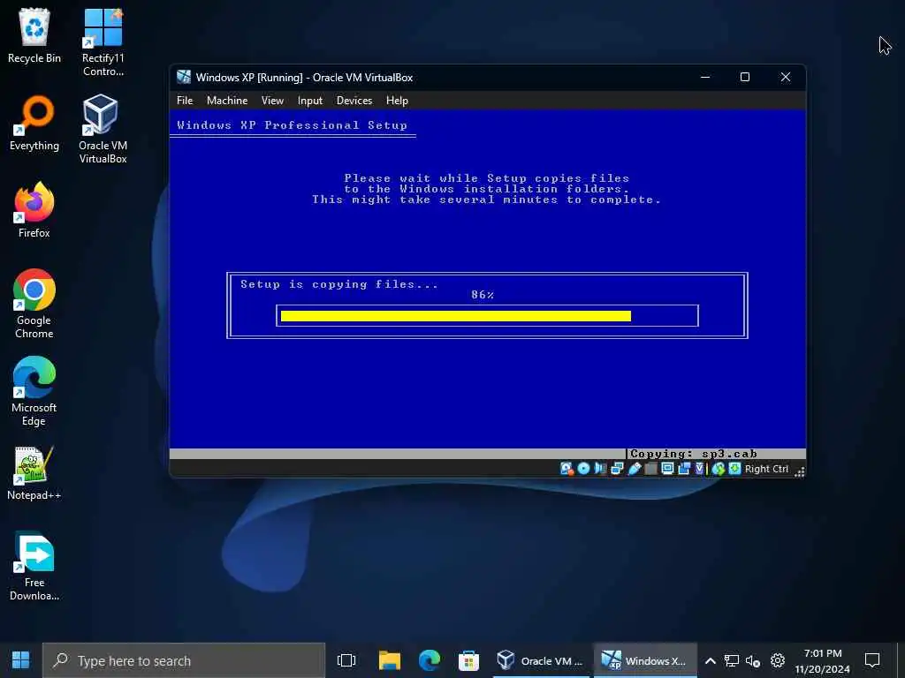Open the Windows Start menu
The width and height of the screenshot is (905, 678).
point(21,660)
